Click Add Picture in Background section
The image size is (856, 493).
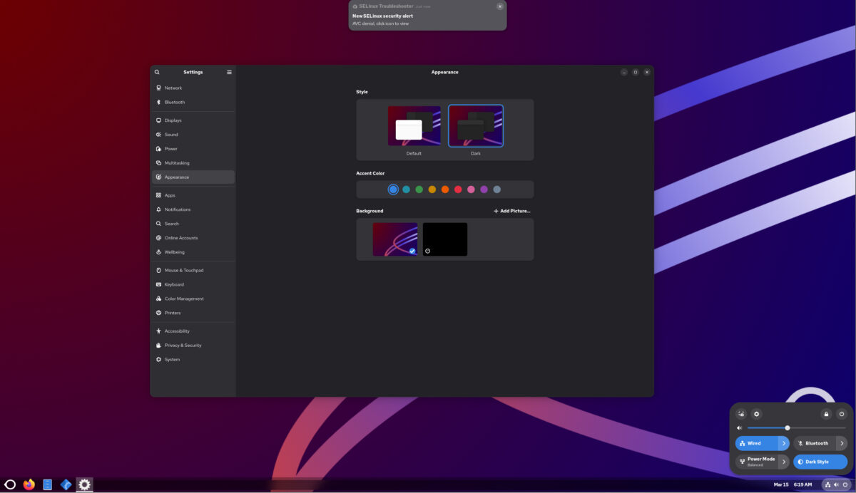click(x=511, y=211)
